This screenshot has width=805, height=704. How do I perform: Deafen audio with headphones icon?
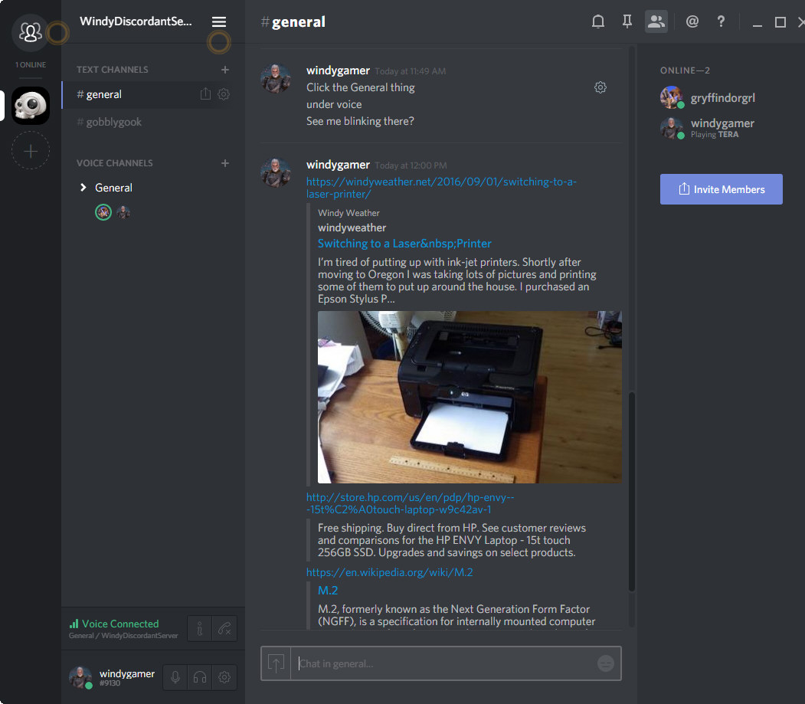pyautogui.click(x=200, y=677)
